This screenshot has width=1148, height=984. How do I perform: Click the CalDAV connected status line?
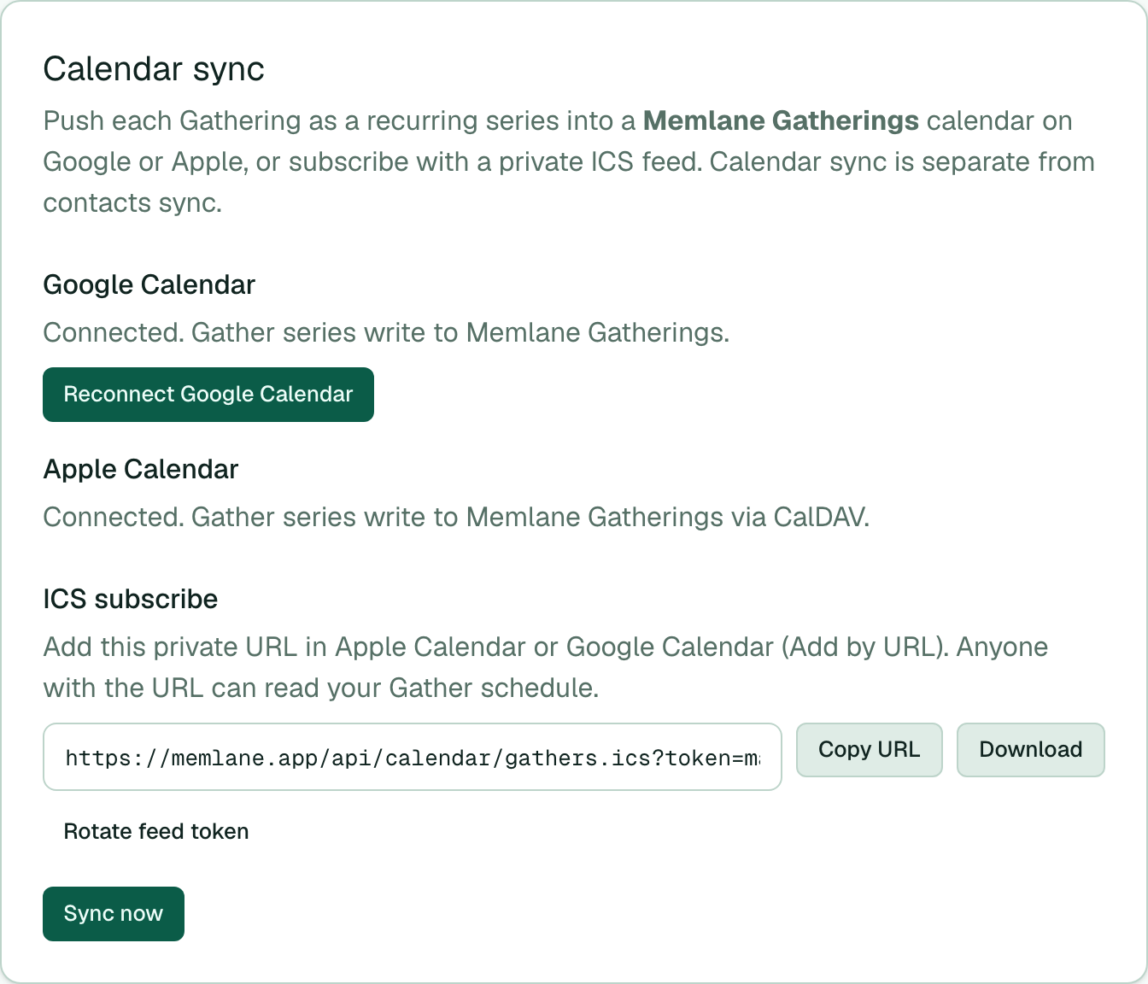point(456,518)
